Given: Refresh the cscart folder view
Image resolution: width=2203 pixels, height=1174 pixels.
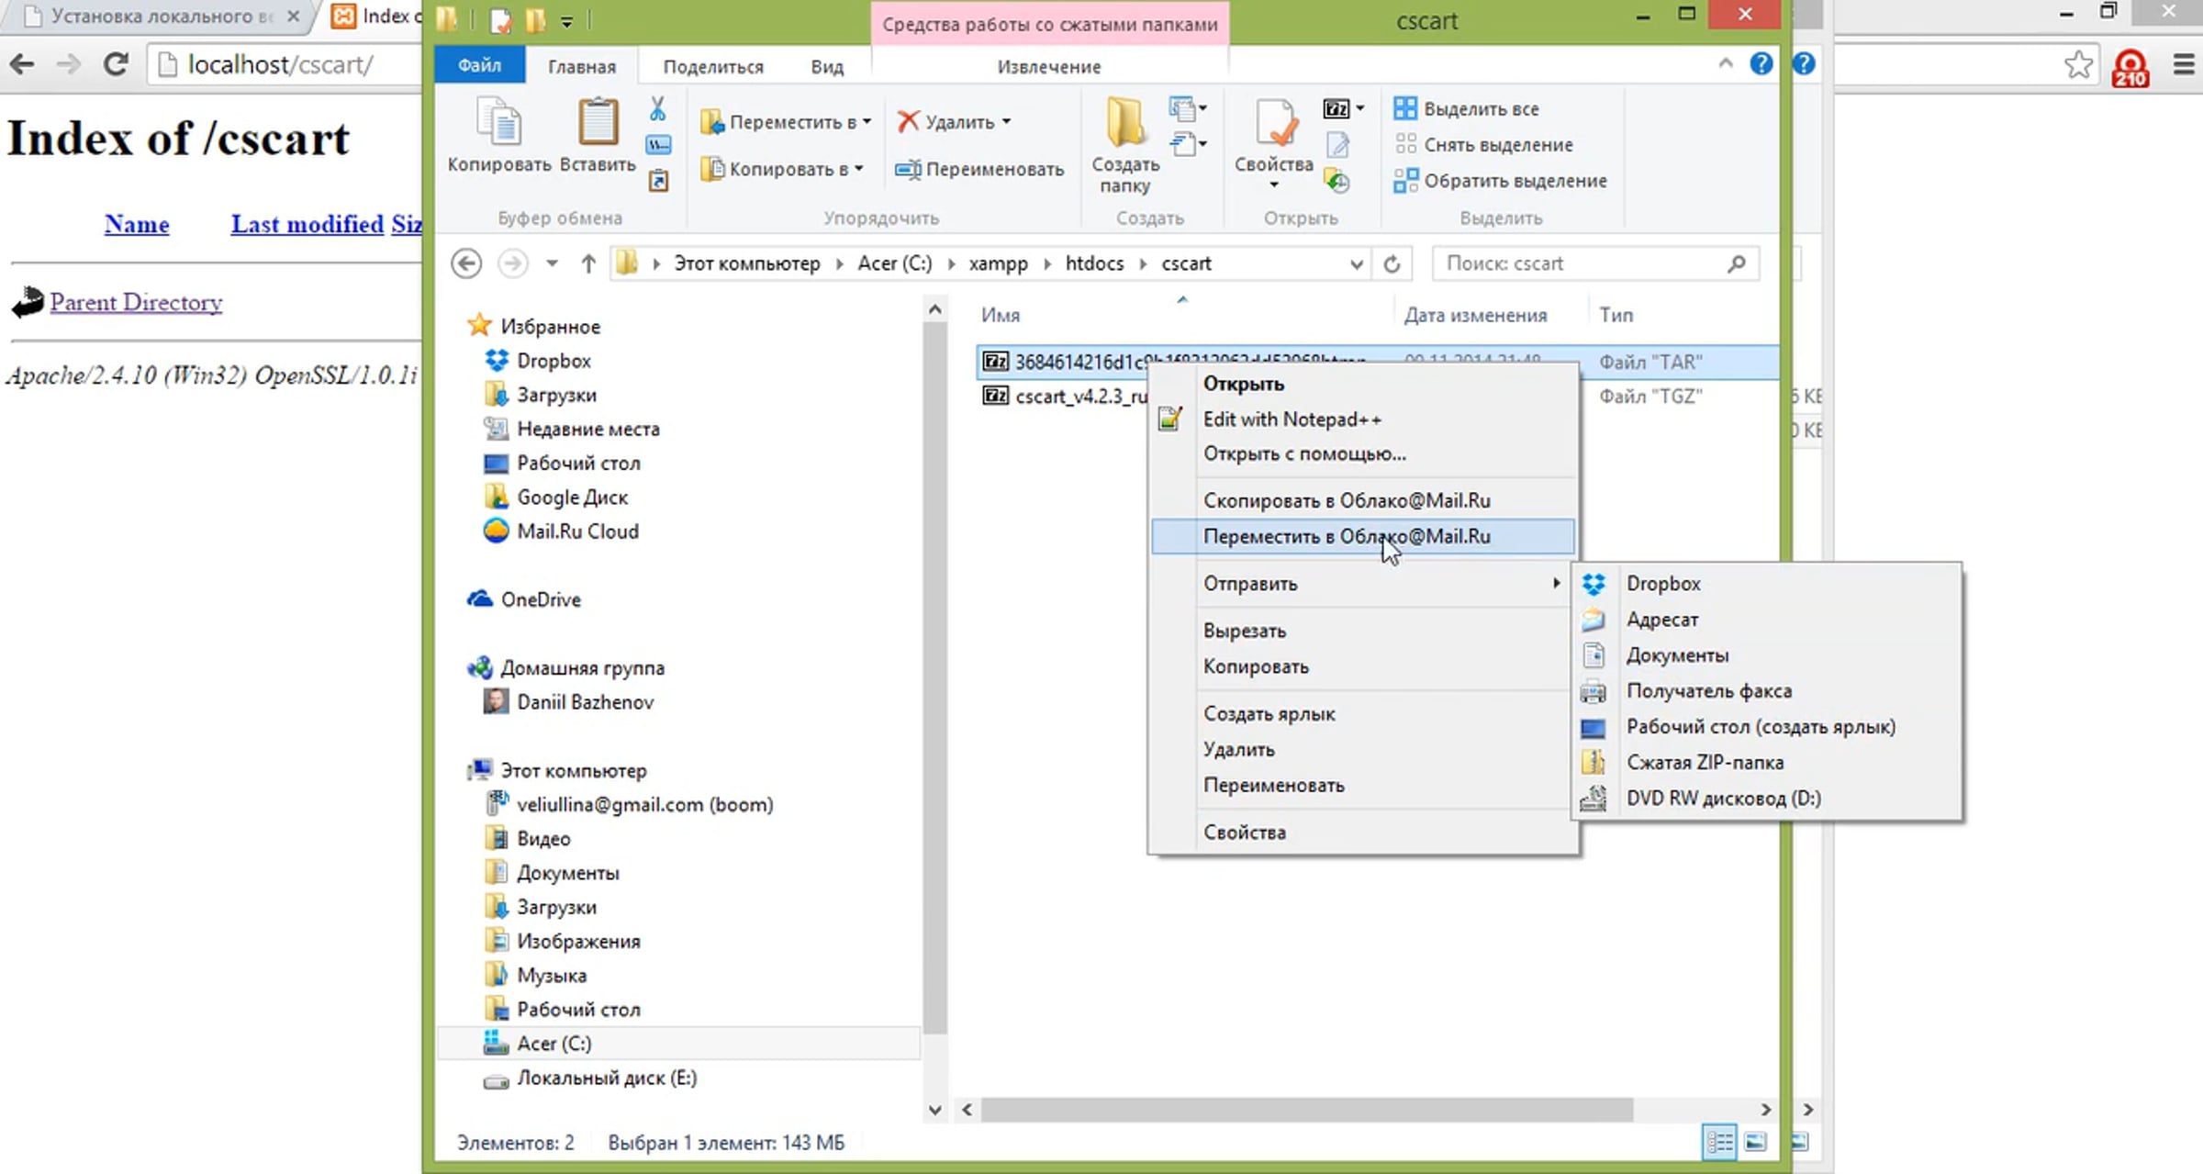Looking at the screenshot, I should 1392,264.
